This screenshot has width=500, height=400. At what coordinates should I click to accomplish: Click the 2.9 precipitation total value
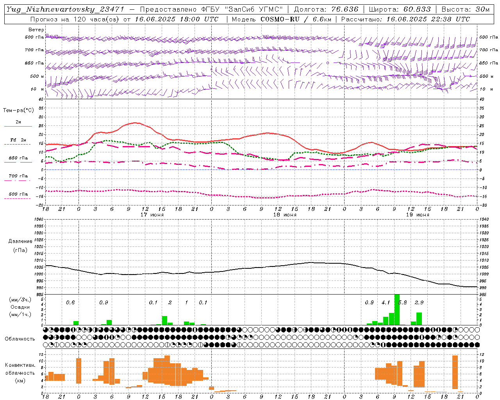pyautogui.click(x=419, y=302)
